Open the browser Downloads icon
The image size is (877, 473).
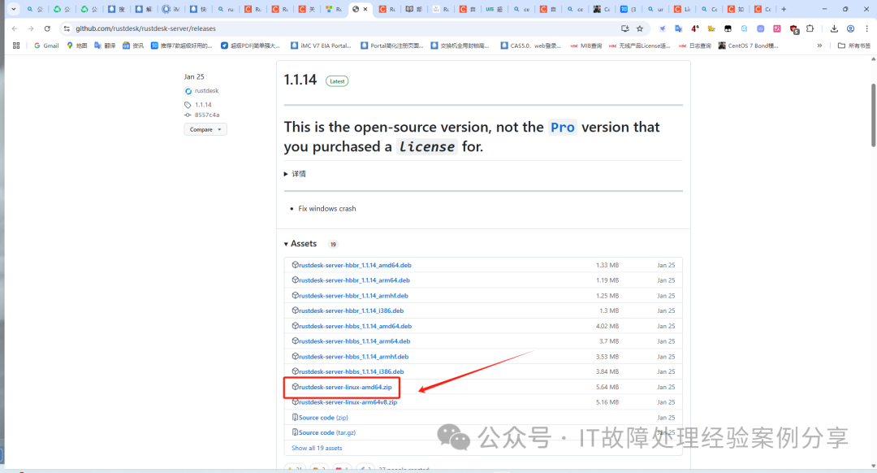834,28
